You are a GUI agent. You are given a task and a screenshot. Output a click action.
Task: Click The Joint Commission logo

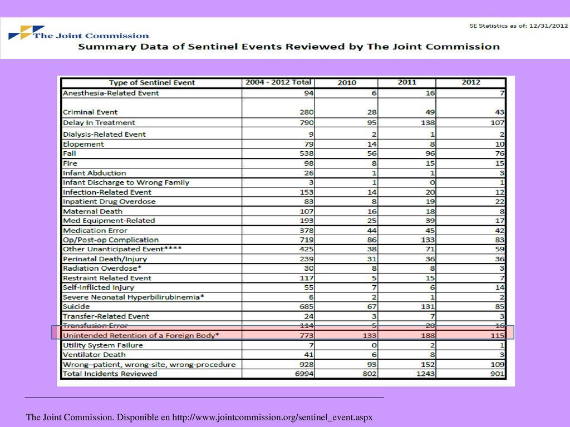(78, 32)
